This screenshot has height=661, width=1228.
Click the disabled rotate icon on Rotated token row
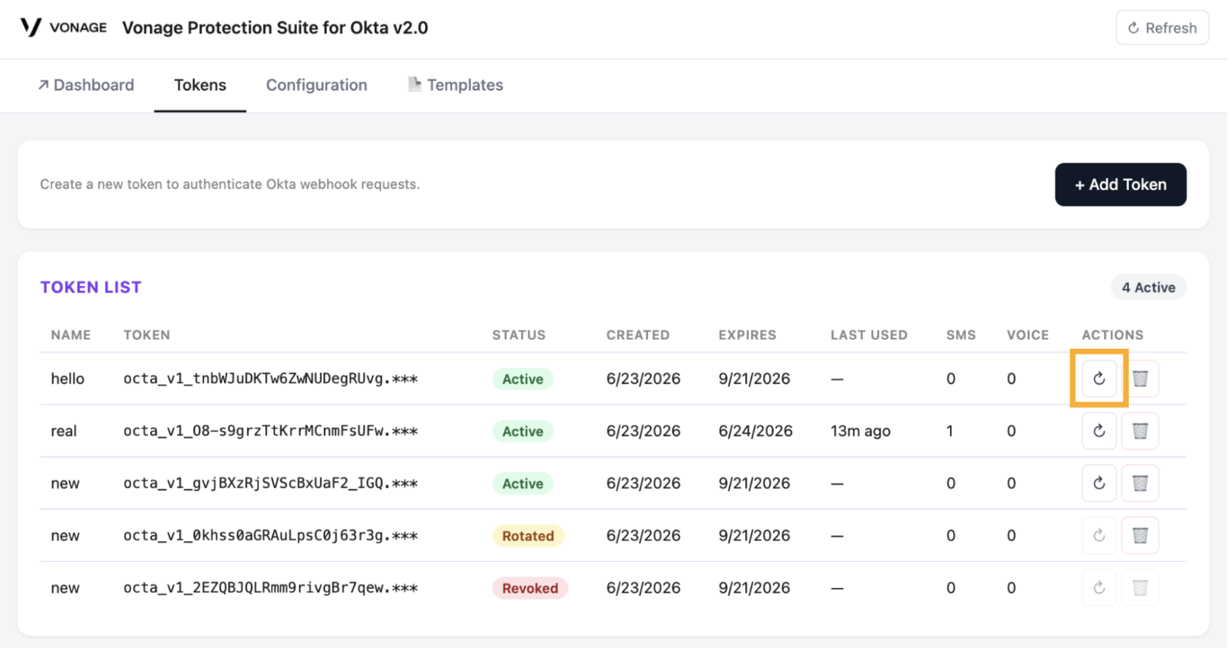1099,535
